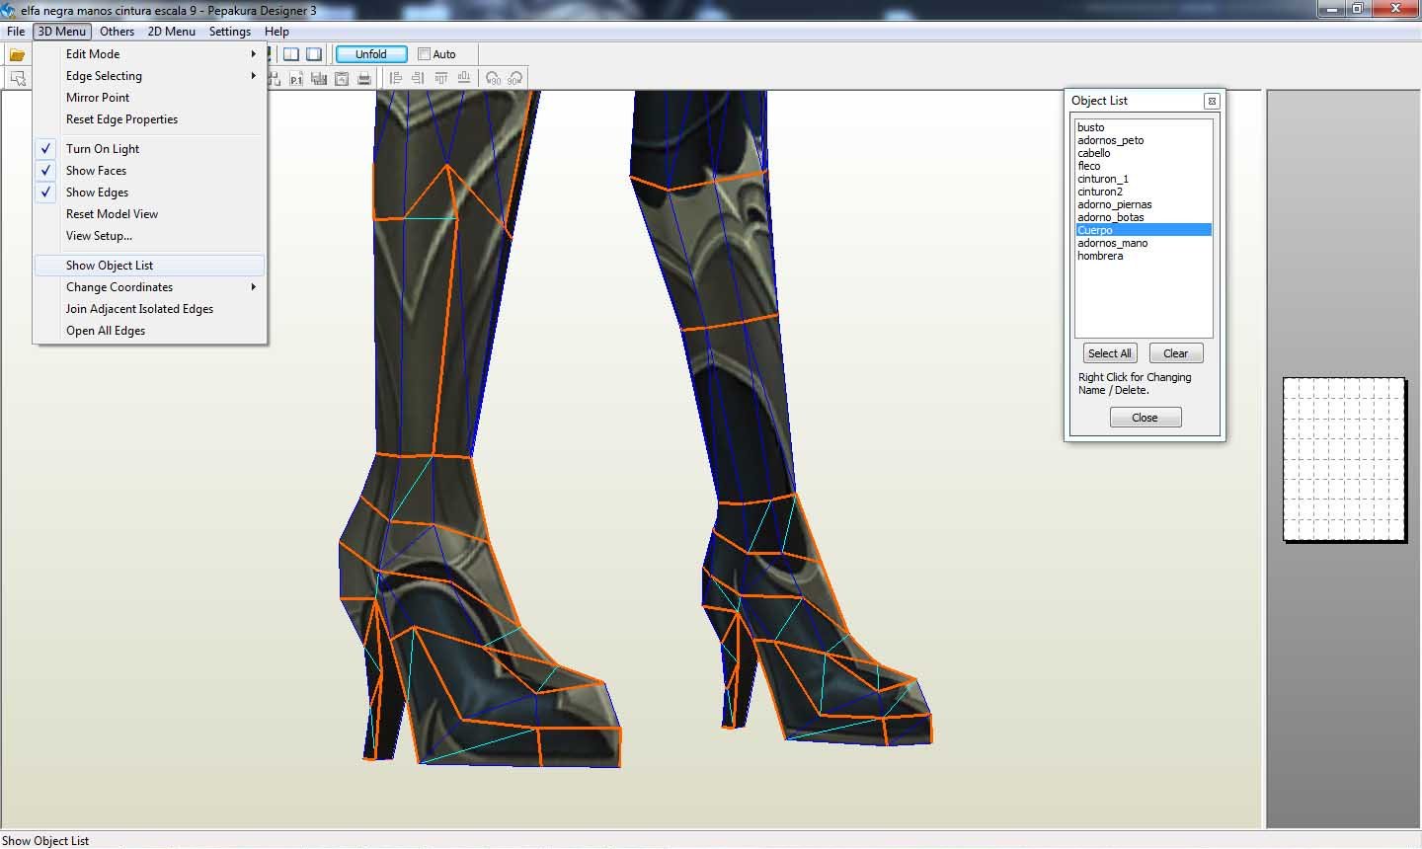Select fleco in object list
Image resolution: width=1422 pixels, height=849 pixels.
coord(1144,166)
